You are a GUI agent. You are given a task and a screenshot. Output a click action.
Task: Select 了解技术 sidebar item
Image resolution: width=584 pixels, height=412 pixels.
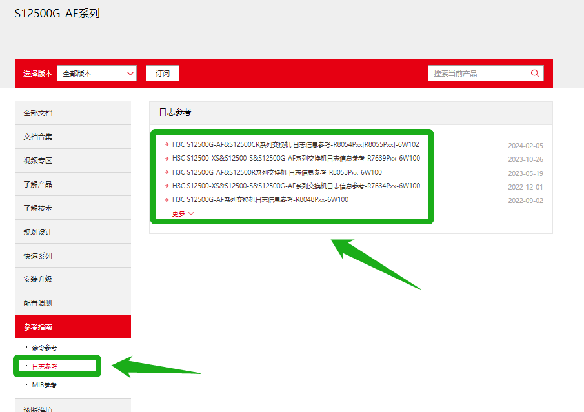tap(73, 208)
